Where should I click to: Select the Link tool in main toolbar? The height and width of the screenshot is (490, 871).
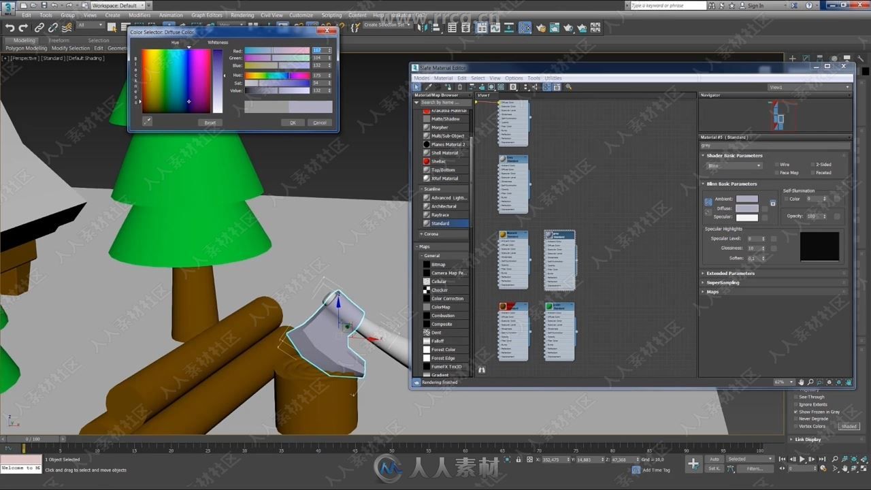coord(39,28)
